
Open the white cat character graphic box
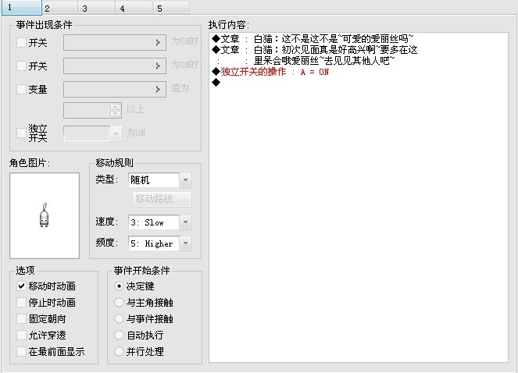pos(45,215)
